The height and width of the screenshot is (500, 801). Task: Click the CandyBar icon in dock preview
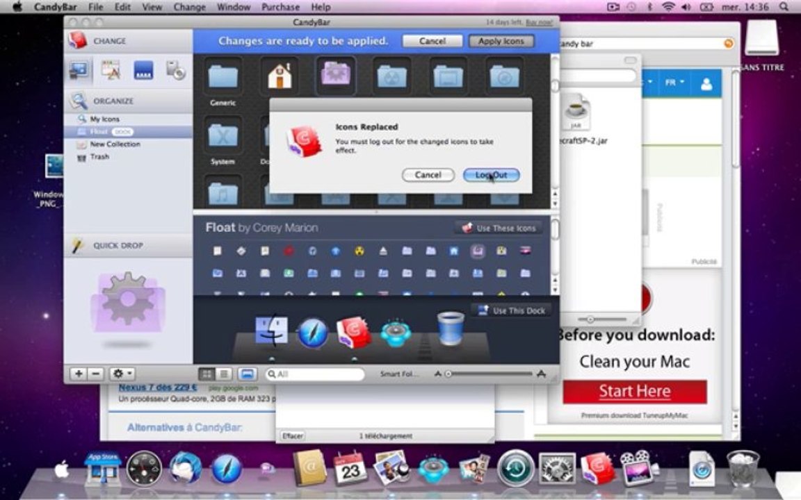point(353,332)
